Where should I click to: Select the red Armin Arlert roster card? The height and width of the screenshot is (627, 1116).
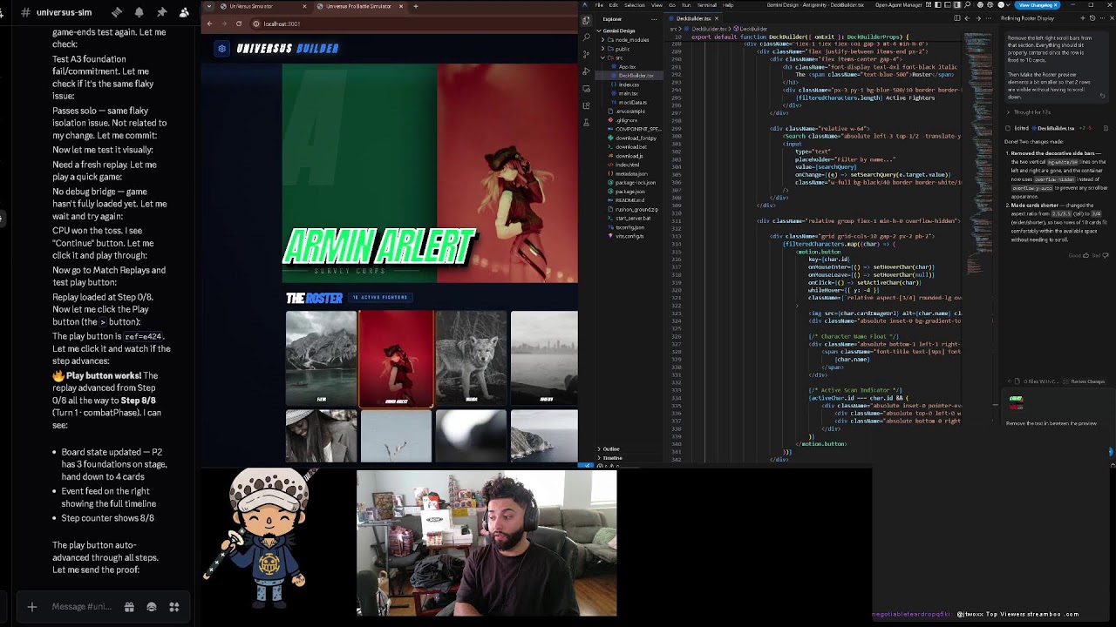coord(396,359)
